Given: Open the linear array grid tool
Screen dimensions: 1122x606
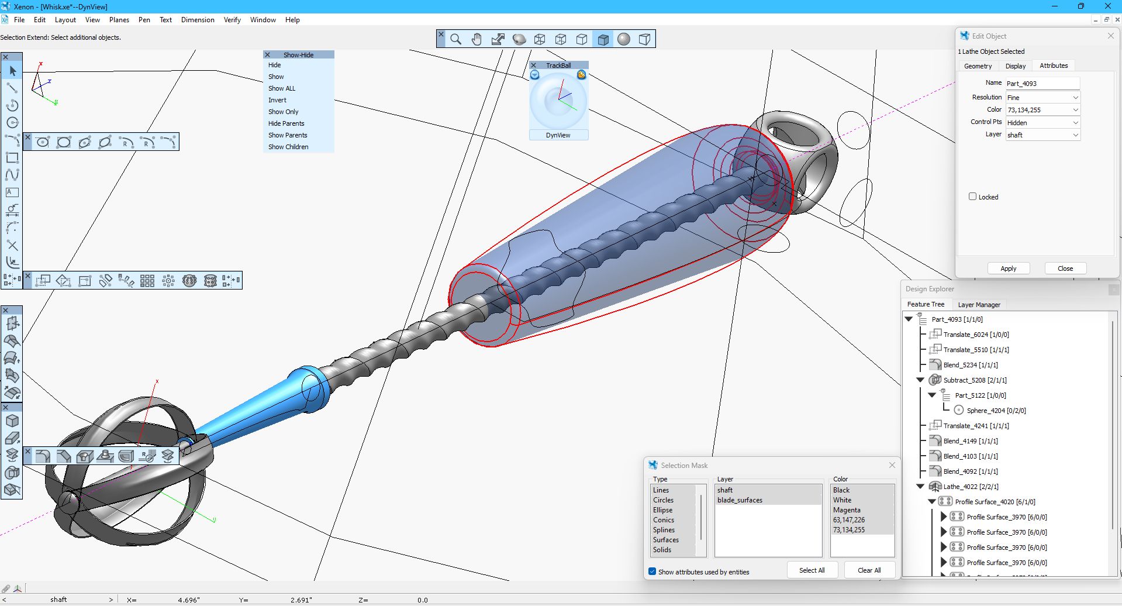Looking at the screenshot, I should [147, 280].
